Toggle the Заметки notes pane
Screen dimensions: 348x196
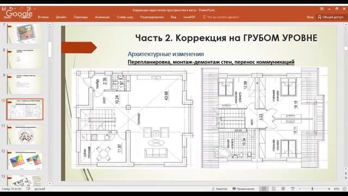tap(219, 189)
